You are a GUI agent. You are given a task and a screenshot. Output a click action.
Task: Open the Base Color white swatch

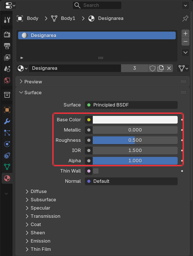[x=135, y=120]
